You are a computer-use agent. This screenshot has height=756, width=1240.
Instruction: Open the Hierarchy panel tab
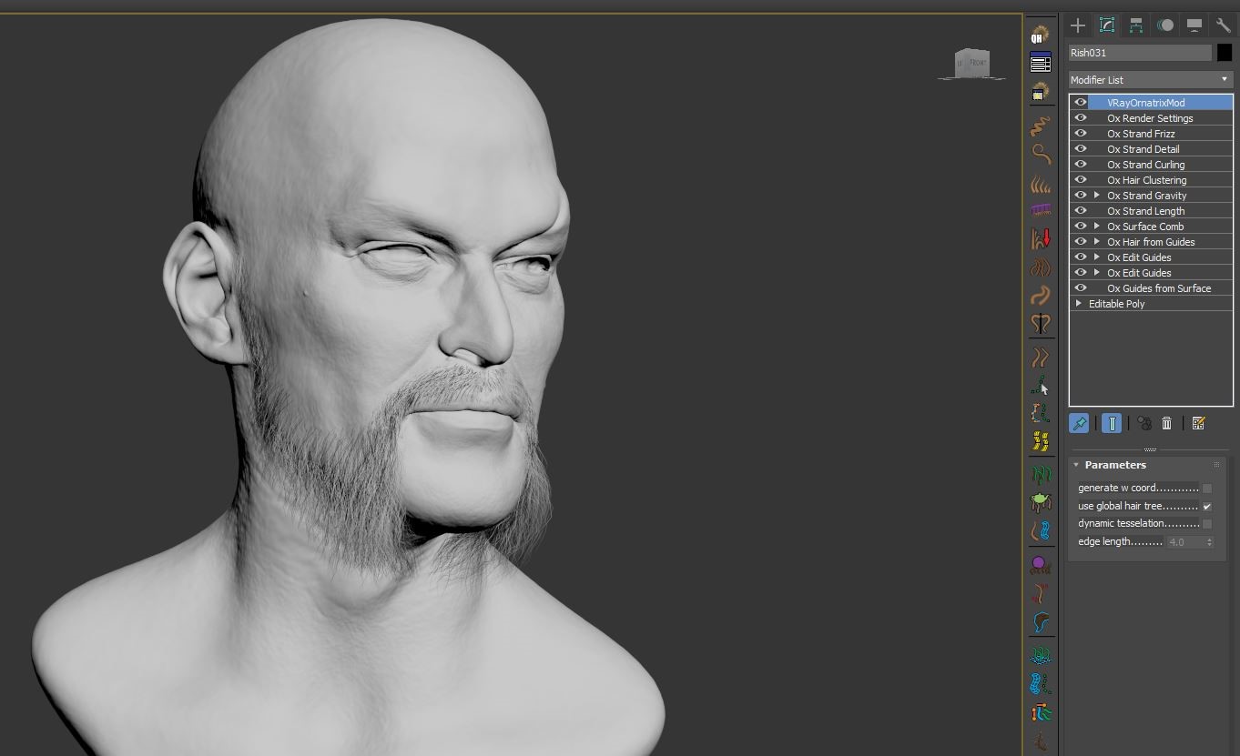[1136, 25]
